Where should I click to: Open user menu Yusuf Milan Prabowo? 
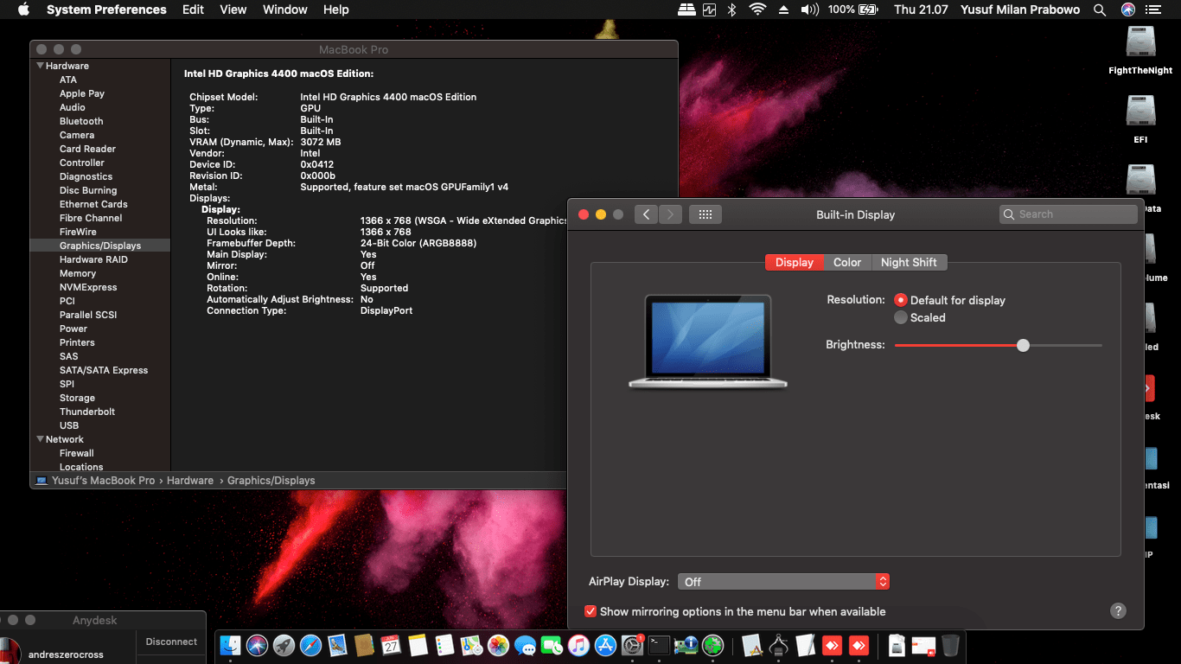1020,10
